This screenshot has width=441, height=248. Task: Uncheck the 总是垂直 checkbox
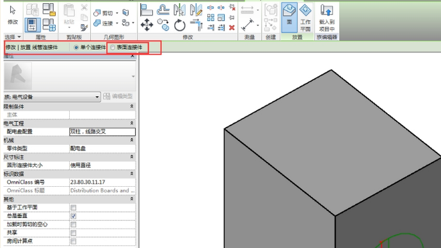coord(74,215)
